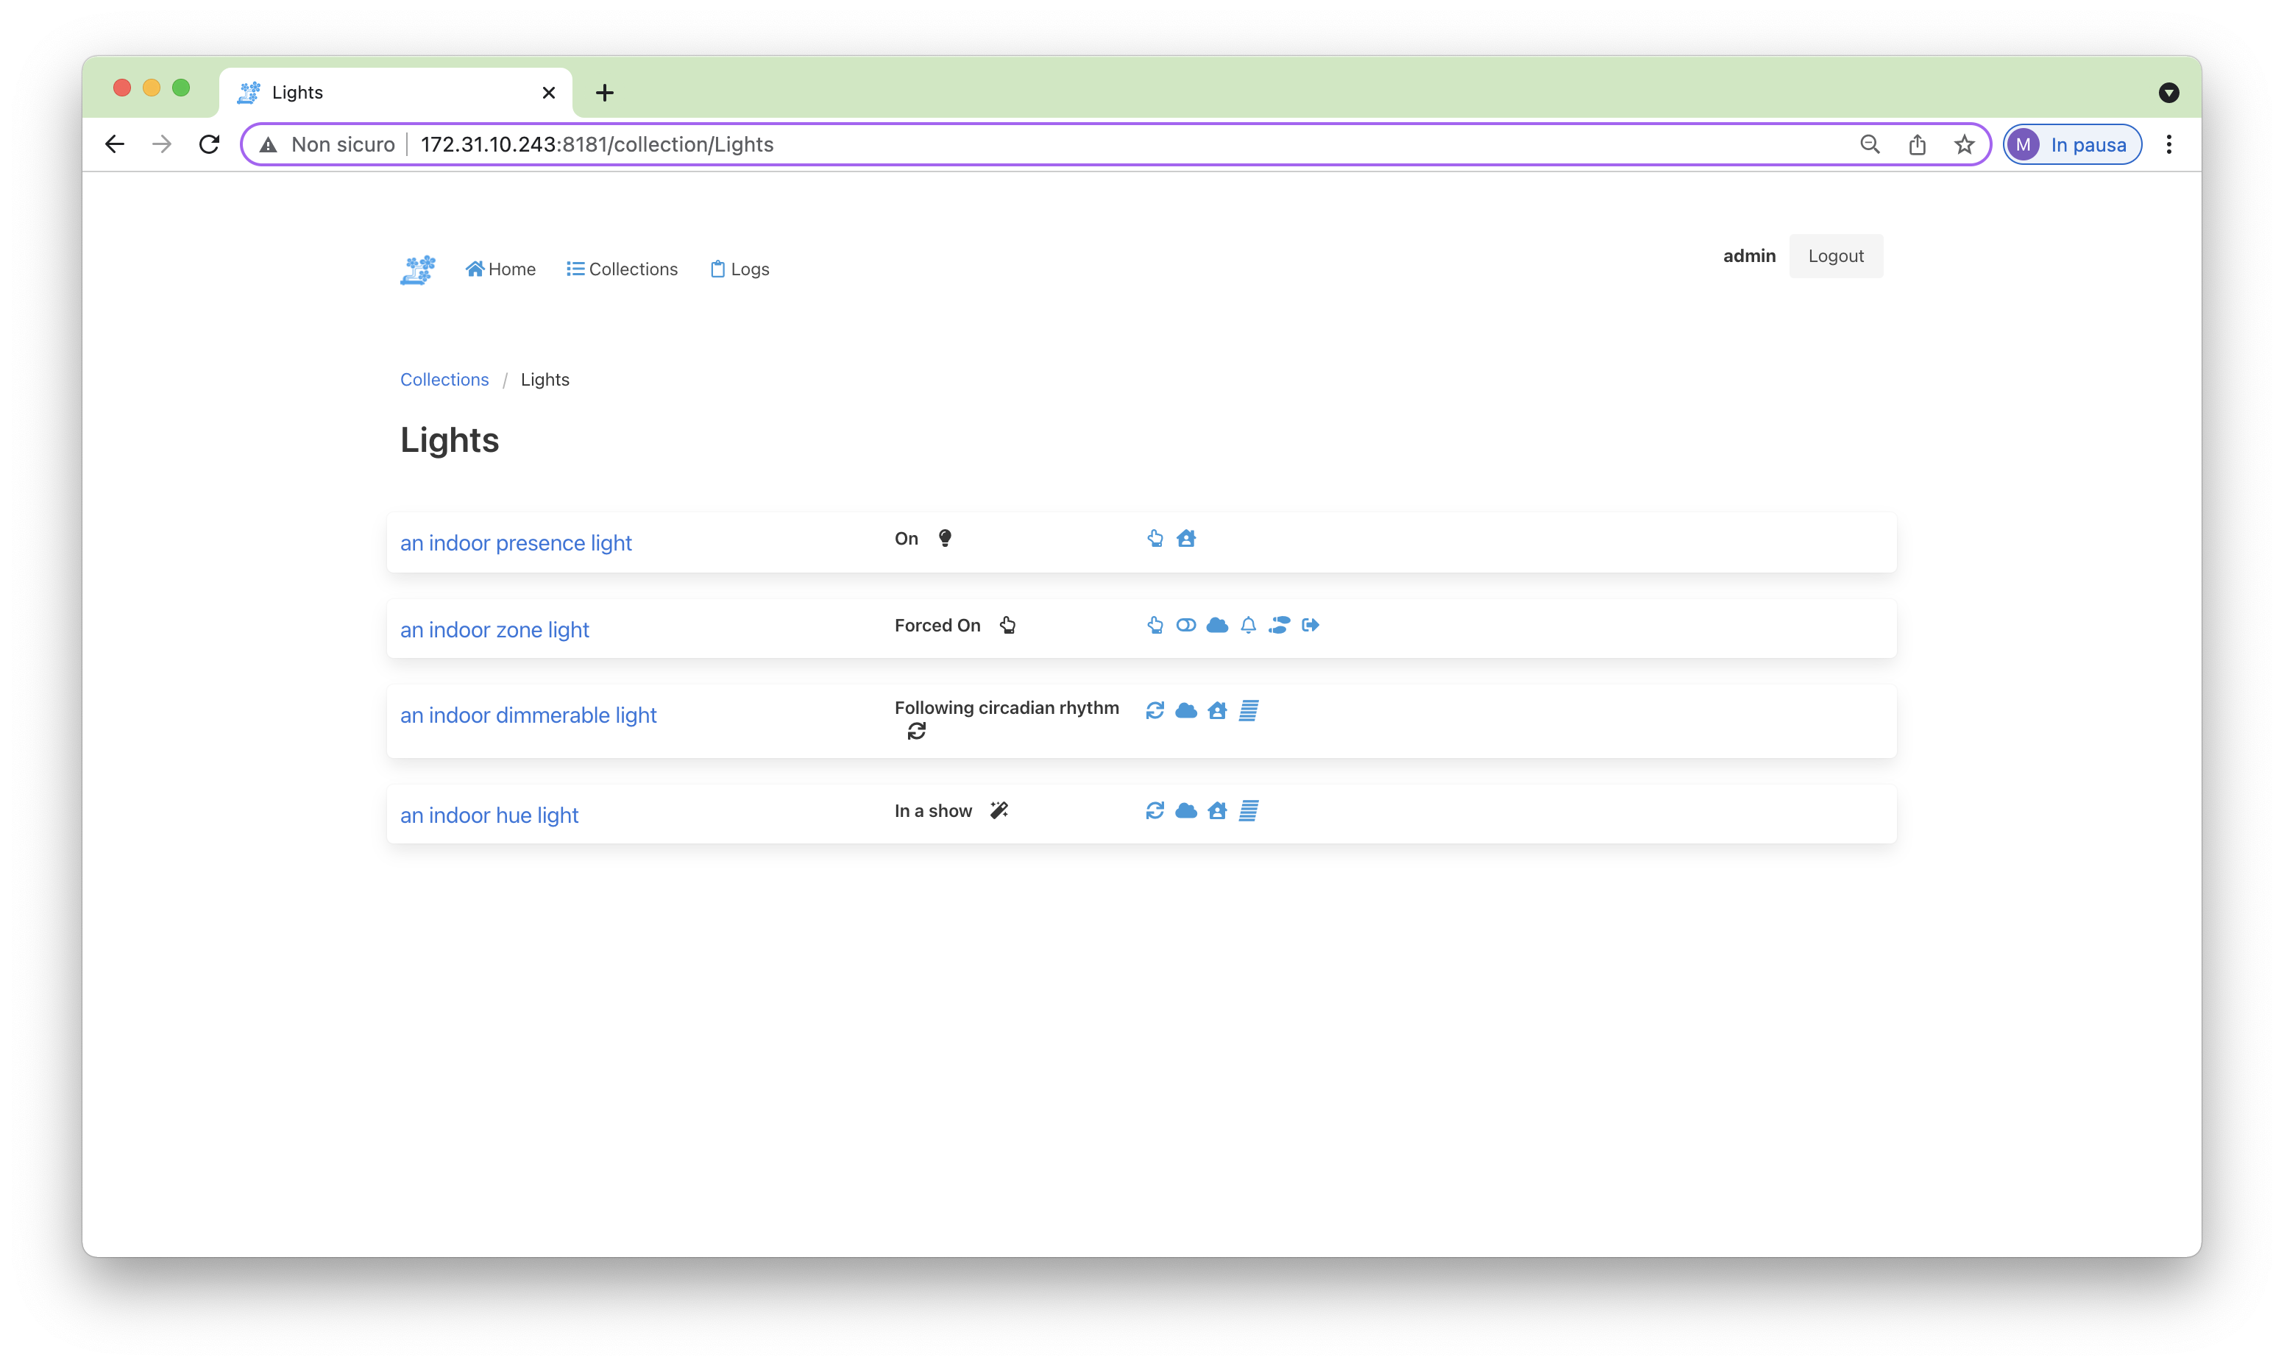Click the Logout button
Image resolution: width=2284 pixels, height=1366 pixels.
coord(1835,256)
